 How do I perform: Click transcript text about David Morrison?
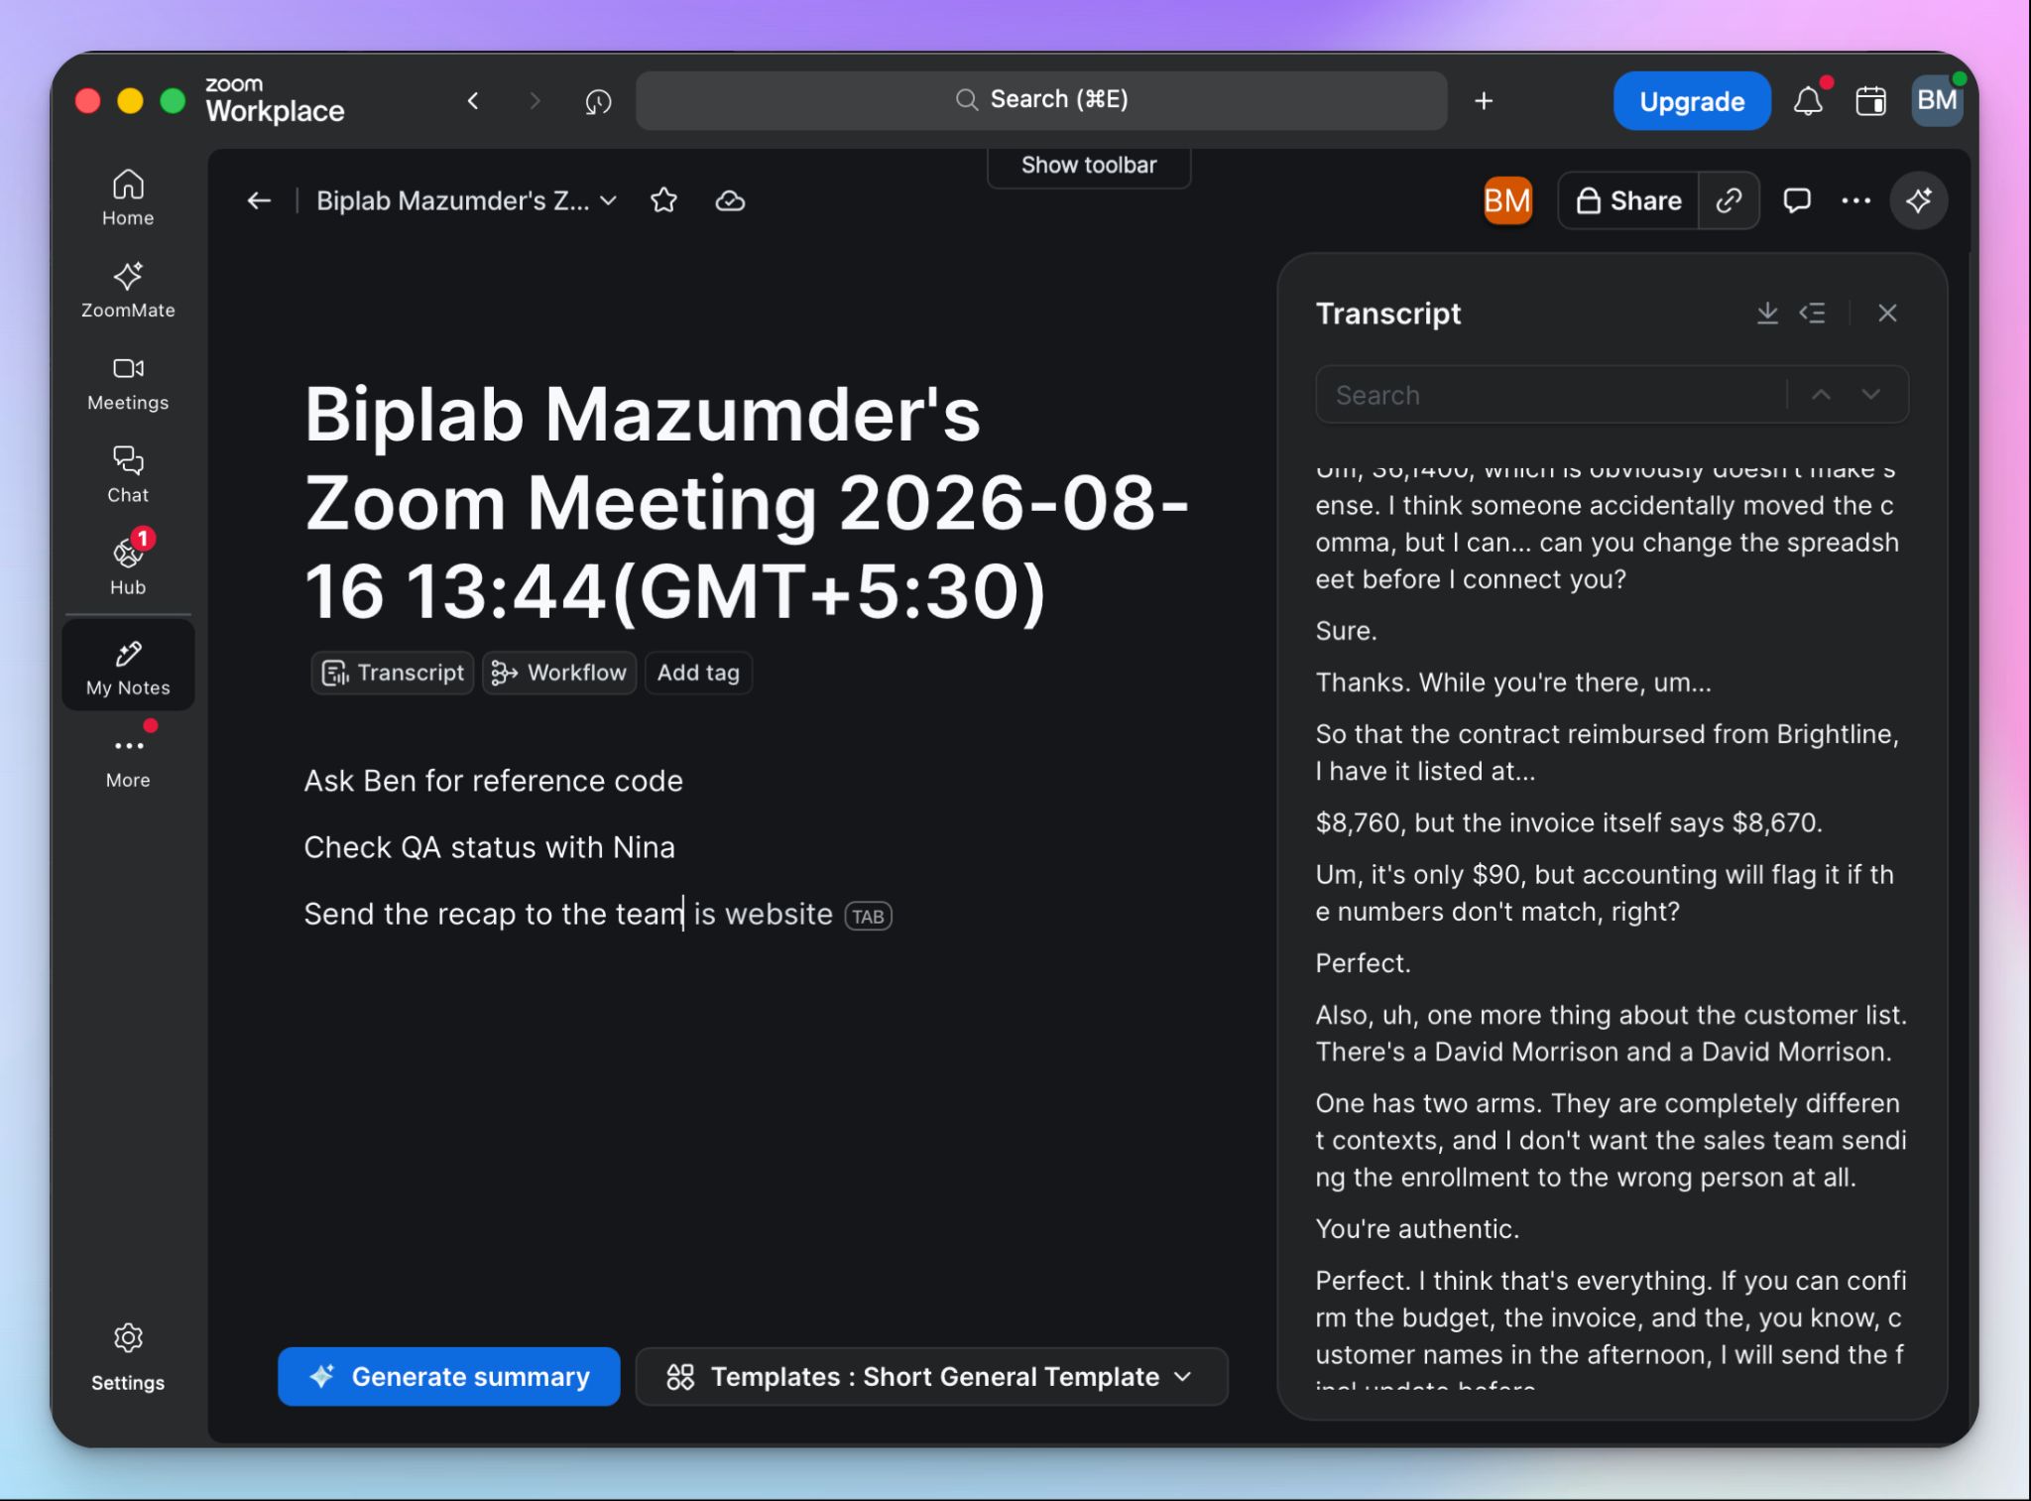point(1611,1034)
